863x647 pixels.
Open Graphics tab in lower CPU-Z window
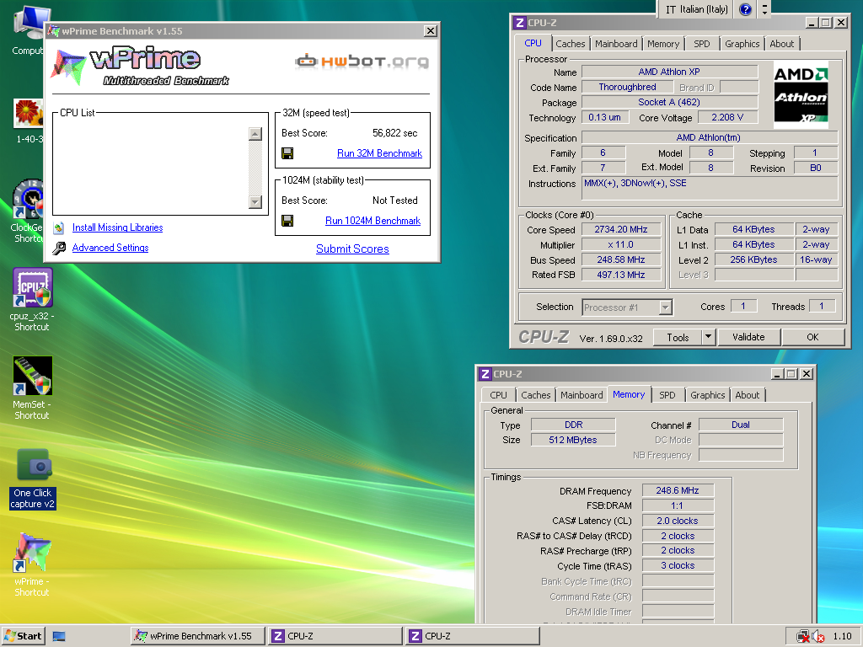click(707, 395)
